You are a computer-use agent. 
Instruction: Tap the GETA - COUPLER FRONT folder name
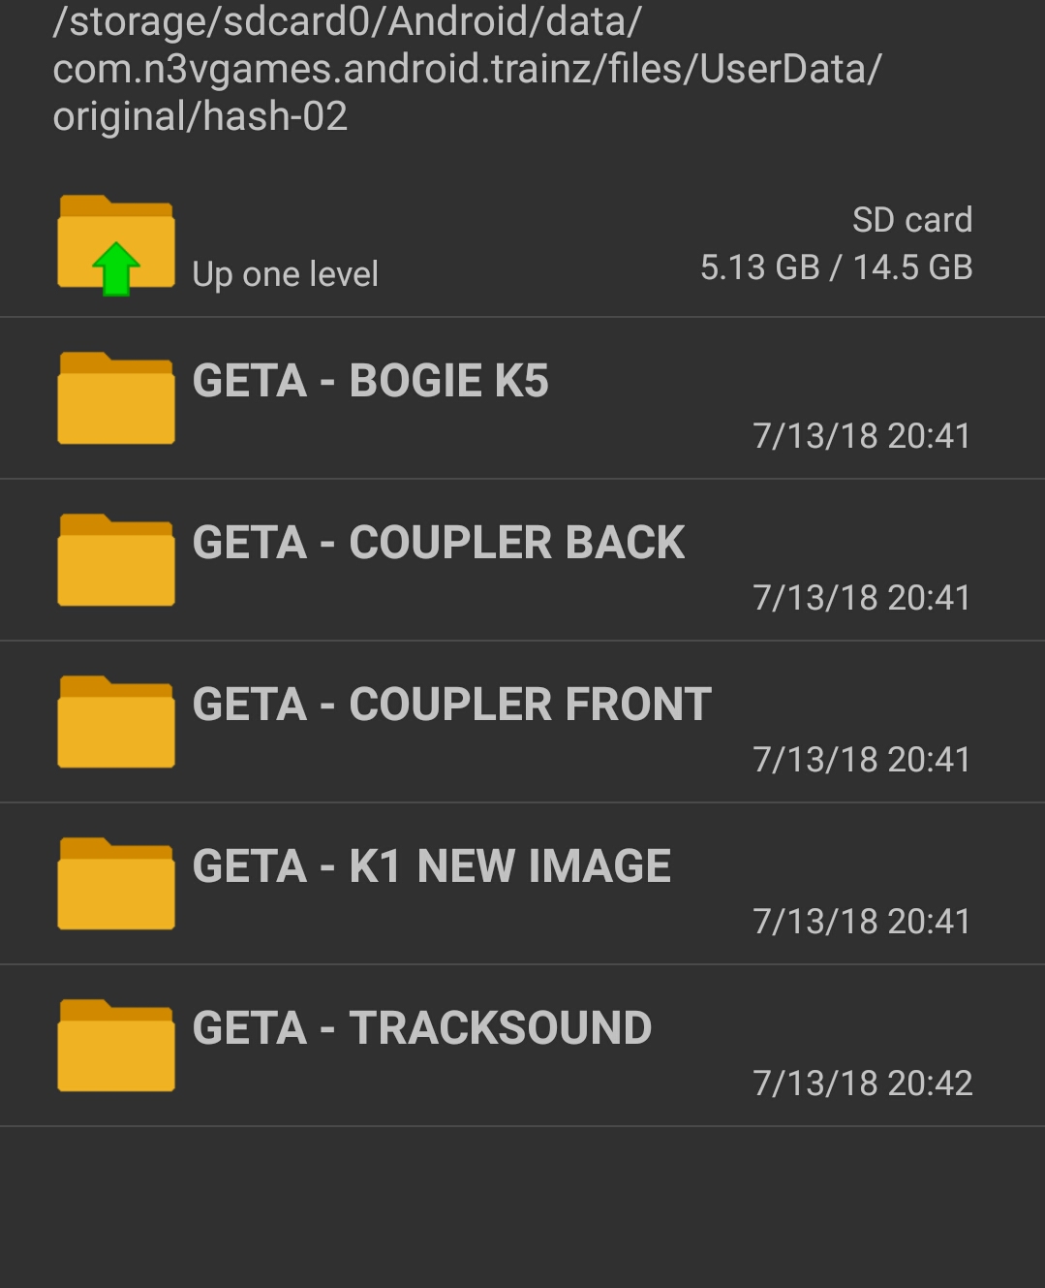(x=451, y=705)
